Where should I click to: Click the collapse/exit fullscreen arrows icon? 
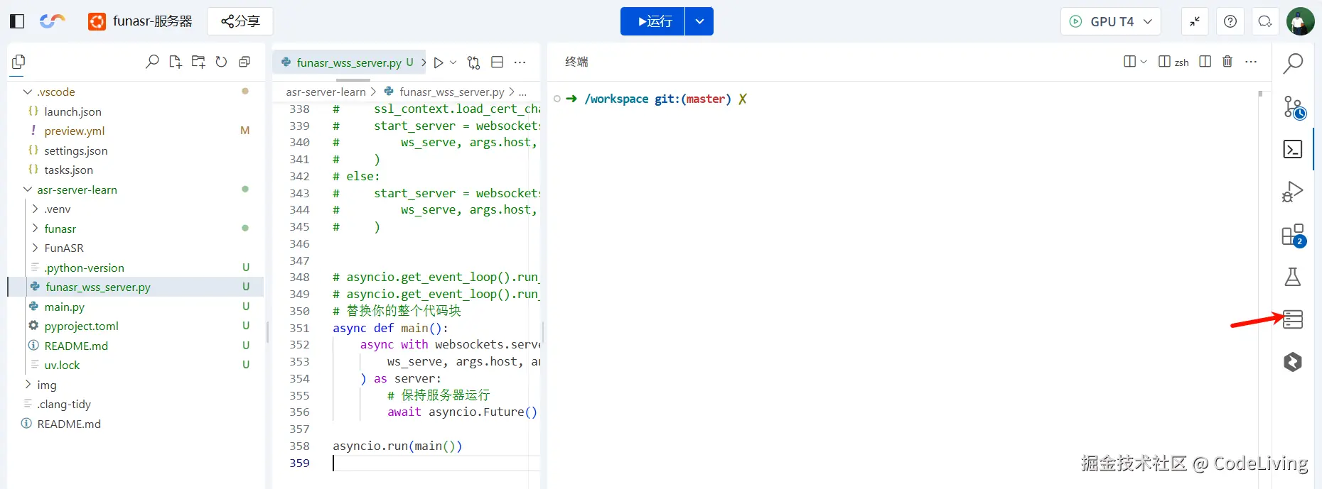click(1195, 21)
